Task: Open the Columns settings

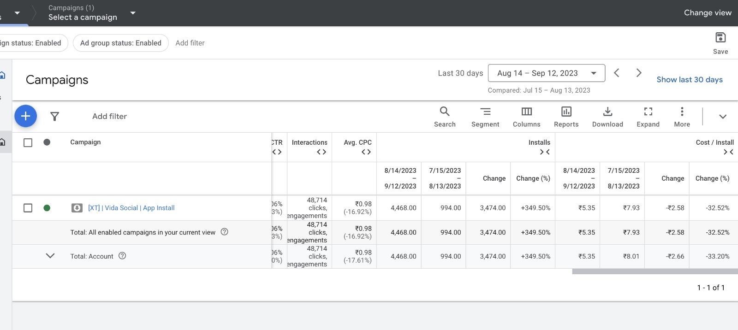Action: [526, 117]
